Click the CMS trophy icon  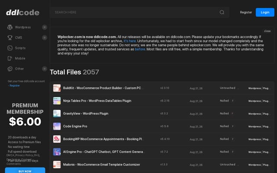tap(10, 38)
